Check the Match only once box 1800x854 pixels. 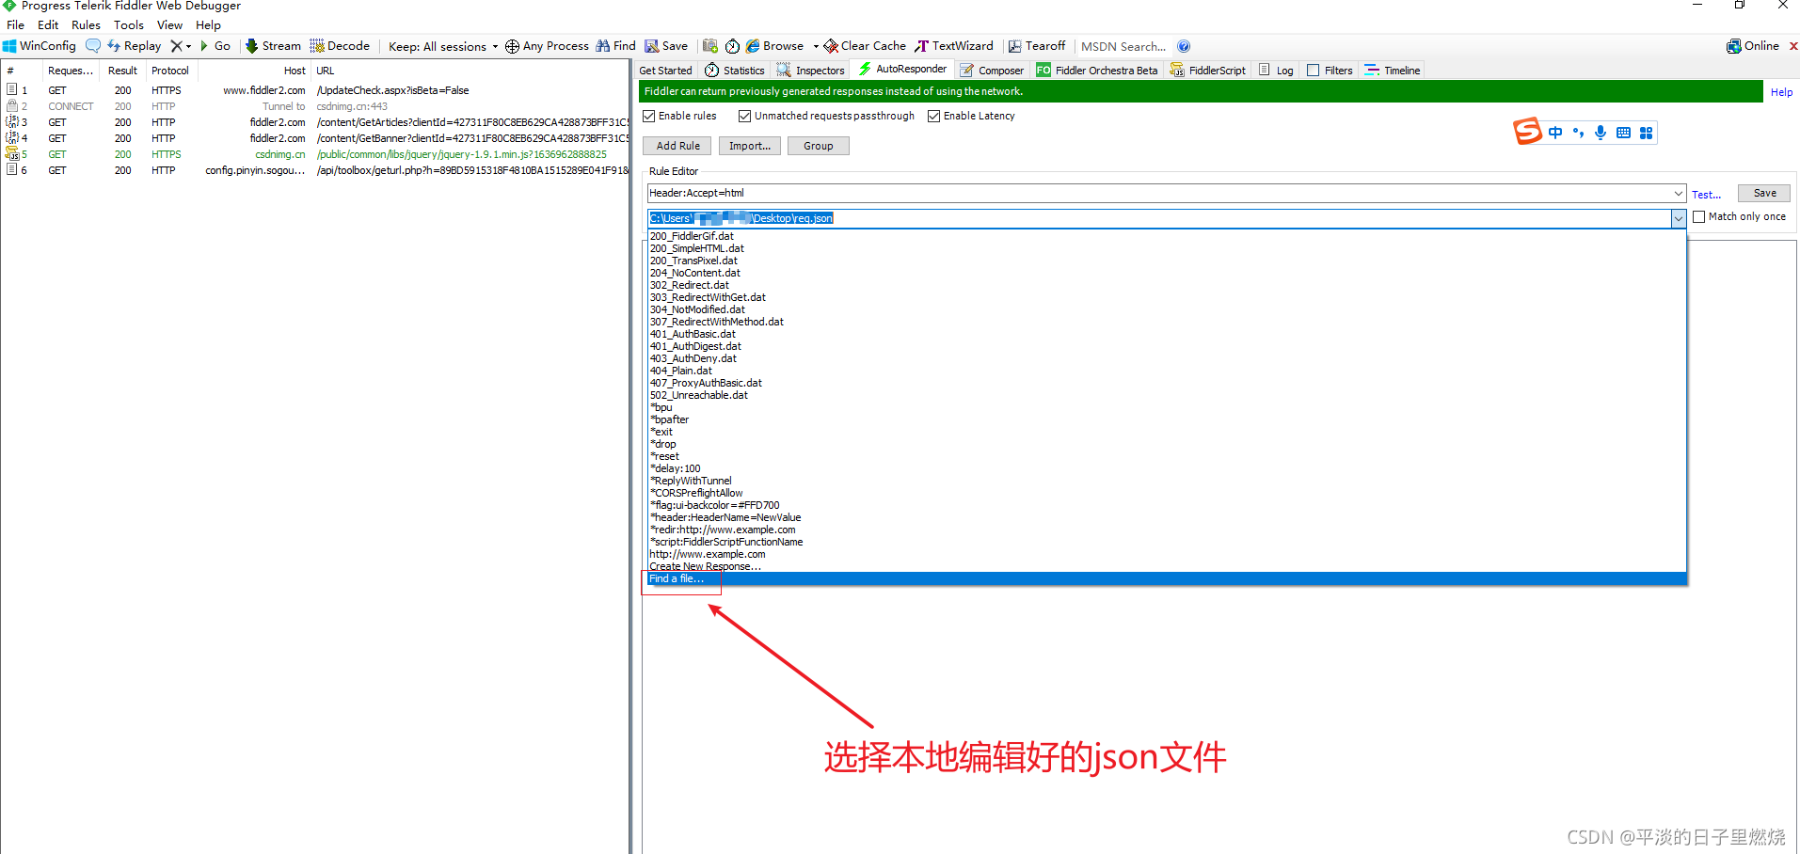coord(1698,216)
